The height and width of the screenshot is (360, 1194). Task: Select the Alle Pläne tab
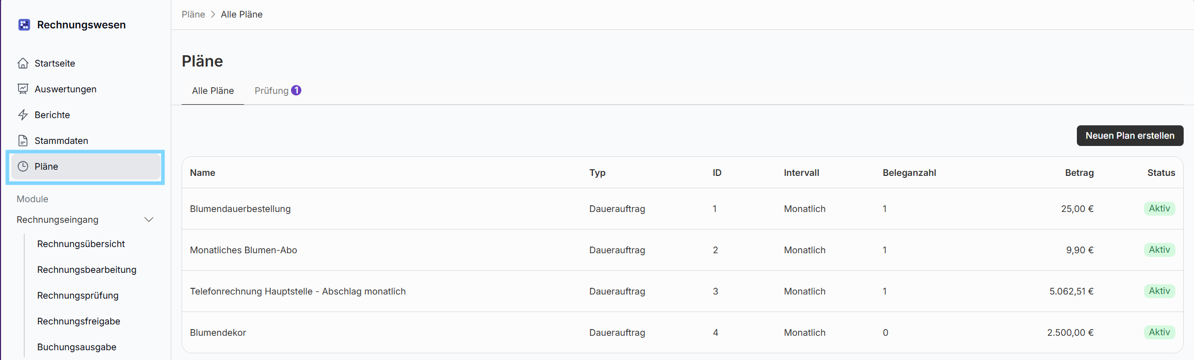point(213,91)
